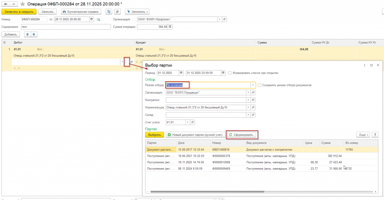Print the Бухгалтерская справка
The image size is (384, 200).
pos(81,12)
